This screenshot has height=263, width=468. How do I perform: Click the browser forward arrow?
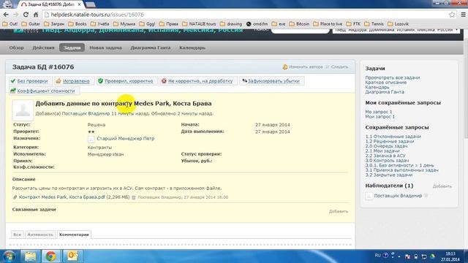[x=16, y=15]
